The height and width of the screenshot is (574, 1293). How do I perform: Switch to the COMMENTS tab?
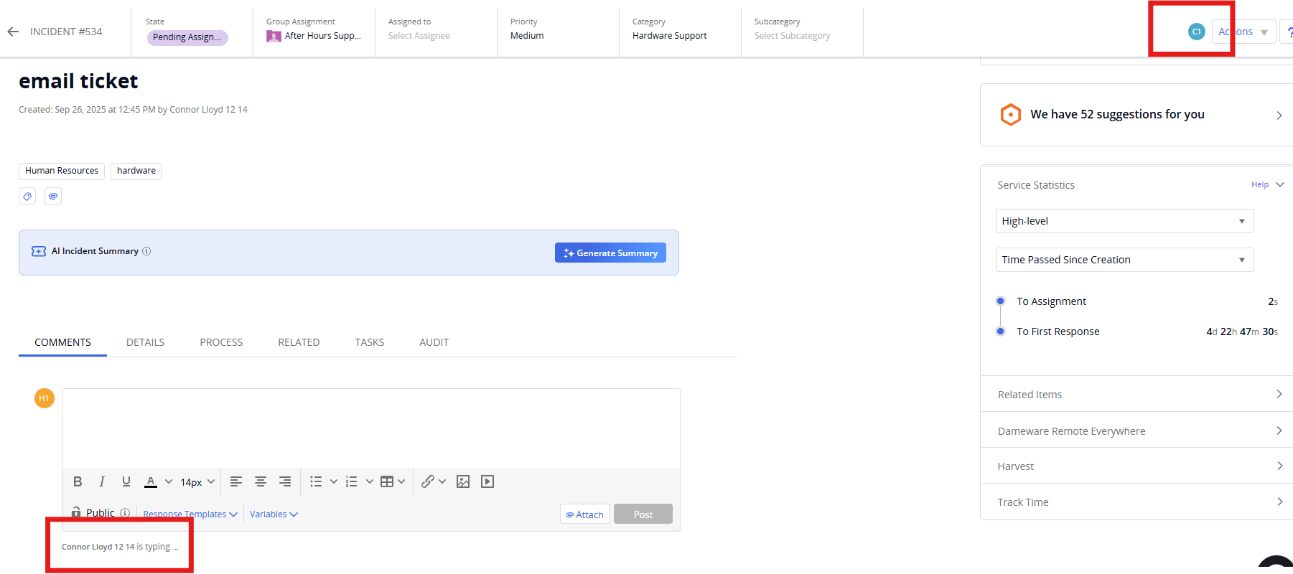tap(62, 342)
